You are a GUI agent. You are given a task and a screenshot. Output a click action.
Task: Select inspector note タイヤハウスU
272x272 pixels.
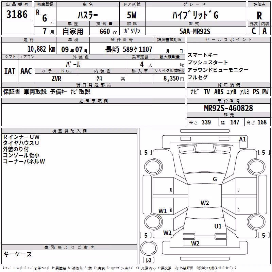21,143
